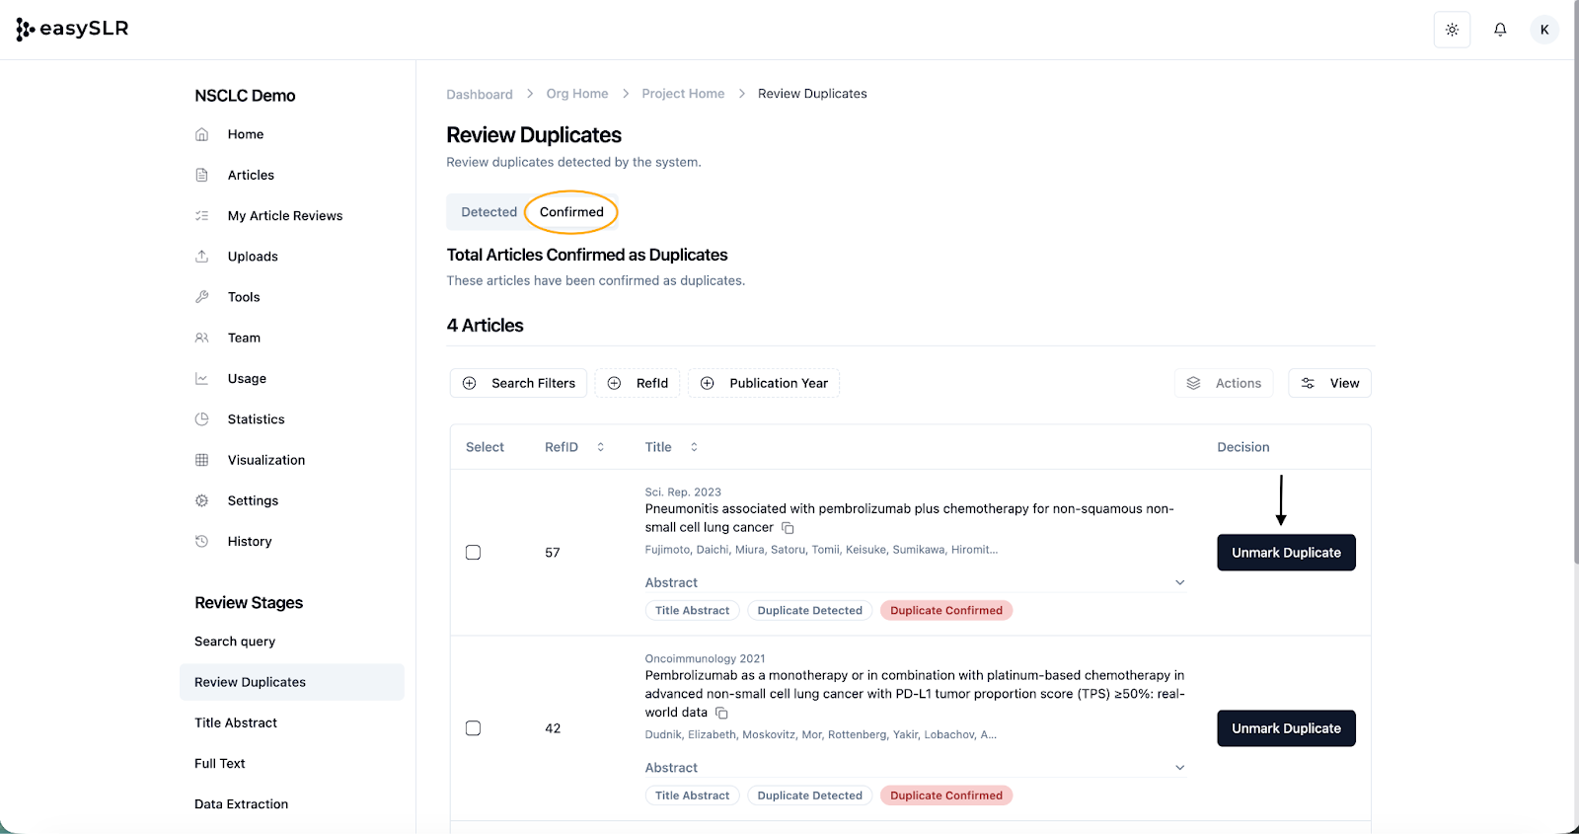
Task: Open Title Abstract review stage
Action: pos(236,723)
